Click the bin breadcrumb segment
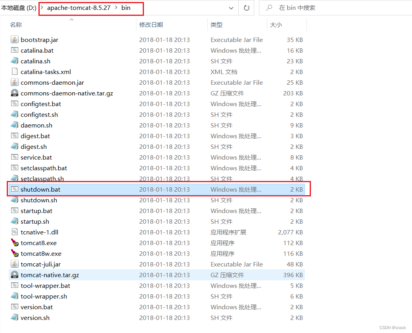This screenshot has width=412, height=333. click(126, 8)
